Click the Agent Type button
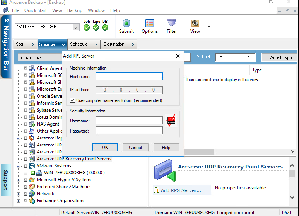 [x=280, y=57]
